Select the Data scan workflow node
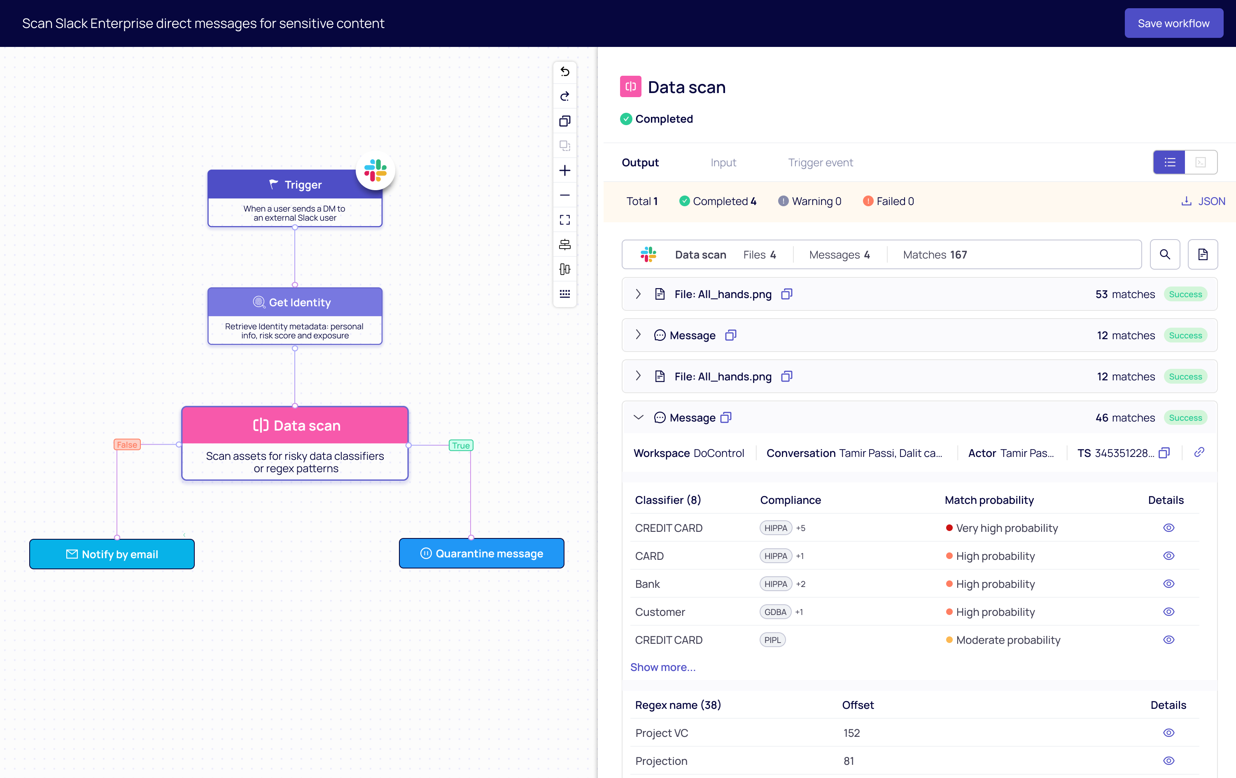This screenshot has width=1236, height=778. pyautogui.click(x=295, y=443)
